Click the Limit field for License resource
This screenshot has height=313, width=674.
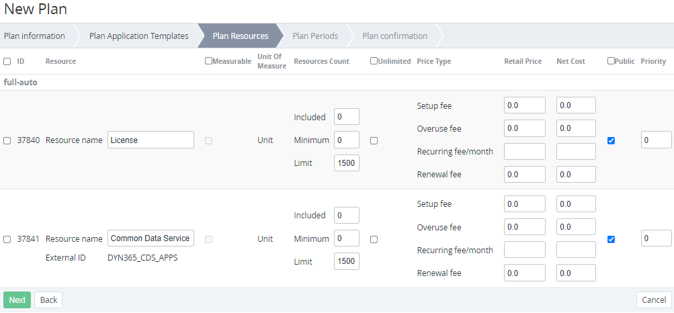346,163
